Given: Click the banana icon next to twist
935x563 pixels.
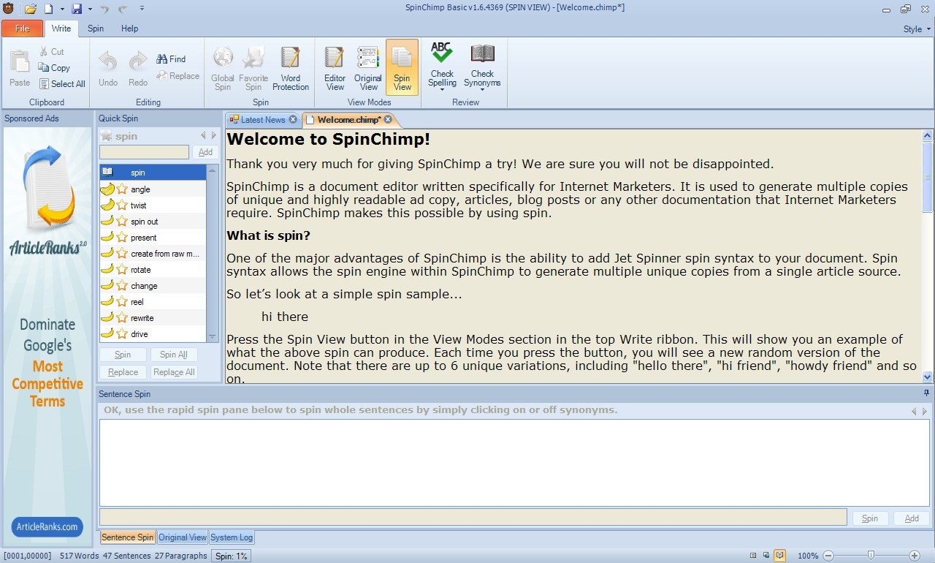Looking at the screenshot, I should tap(107, 205).
